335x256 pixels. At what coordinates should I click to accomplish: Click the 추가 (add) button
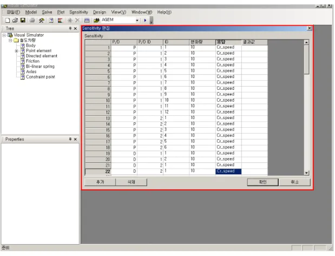(100, 182)
